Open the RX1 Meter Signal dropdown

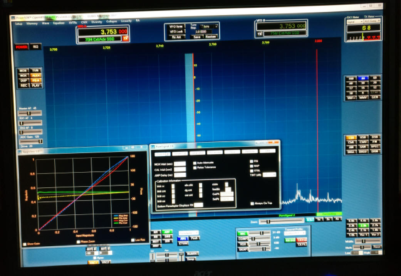tap(355, 22)
